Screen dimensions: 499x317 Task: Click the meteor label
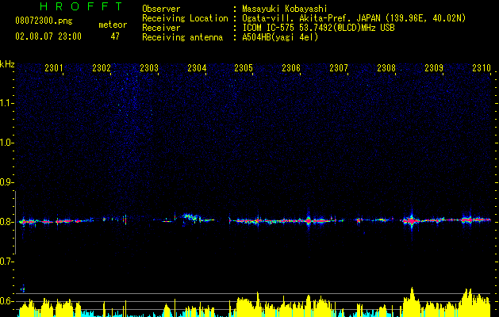point(113,25)
